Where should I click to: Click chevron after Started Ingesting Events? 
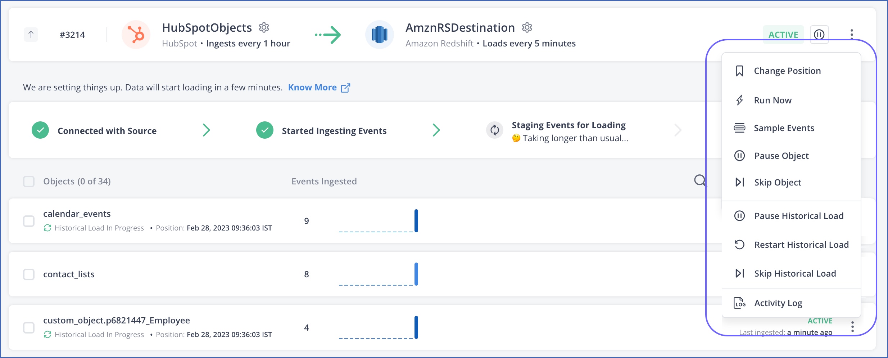436,130
